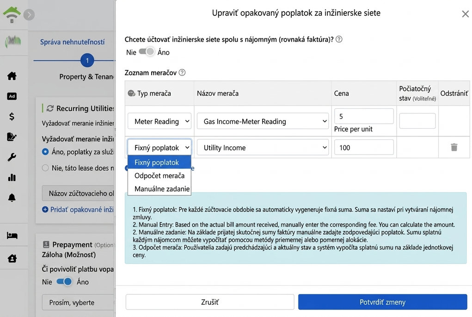Open the Prosím, vyberte dropdown

click(x=78, y=302)
